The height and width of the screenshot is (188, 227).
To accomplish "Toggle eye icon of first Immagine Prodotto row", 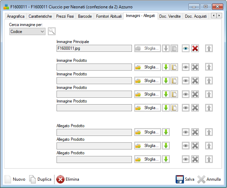I will coord(186,67).
